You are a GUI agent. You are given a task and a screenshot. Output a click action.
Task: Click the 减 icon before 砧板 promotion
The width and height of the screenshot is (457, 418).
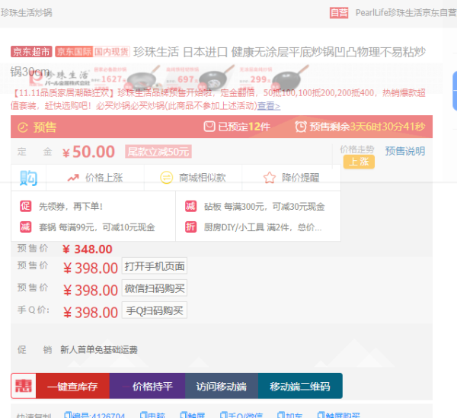(191, 206)
